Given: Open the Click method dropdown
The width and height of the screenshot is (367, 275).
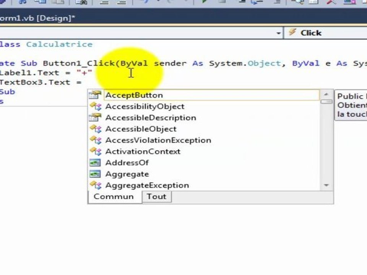Looking at the screenshot, I should tap(325, 33).
